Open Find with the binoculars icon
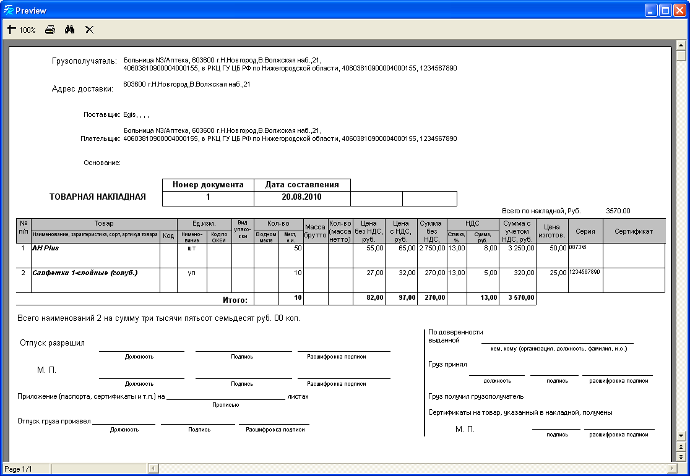Viewport: 690px width, 476px height. (x=70, y=30)
